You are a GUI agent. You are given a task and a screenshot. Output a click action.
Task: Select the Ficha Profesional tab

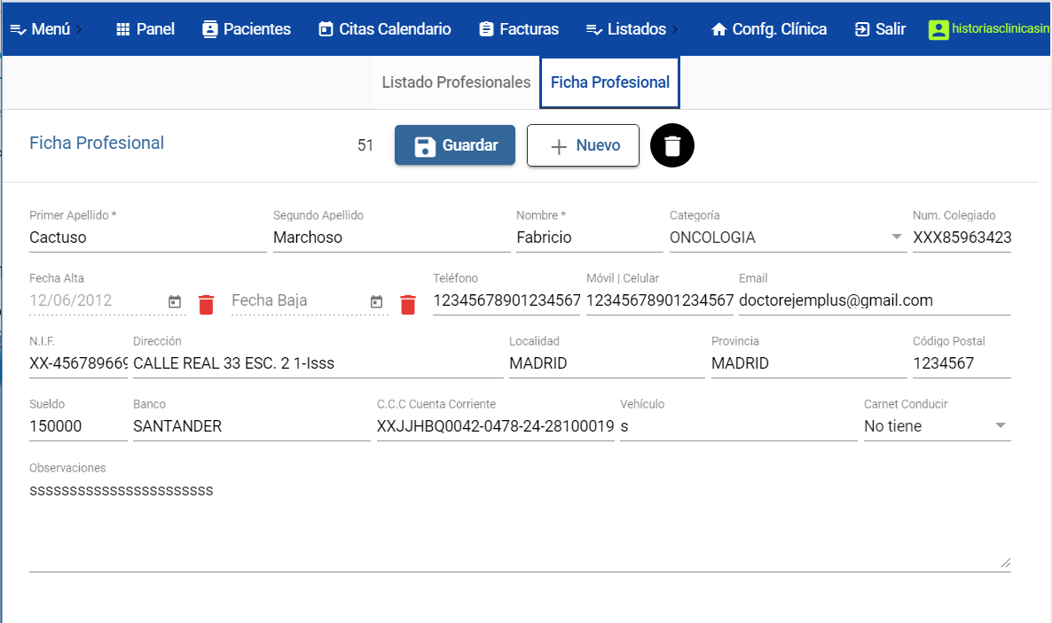[610, 82]
